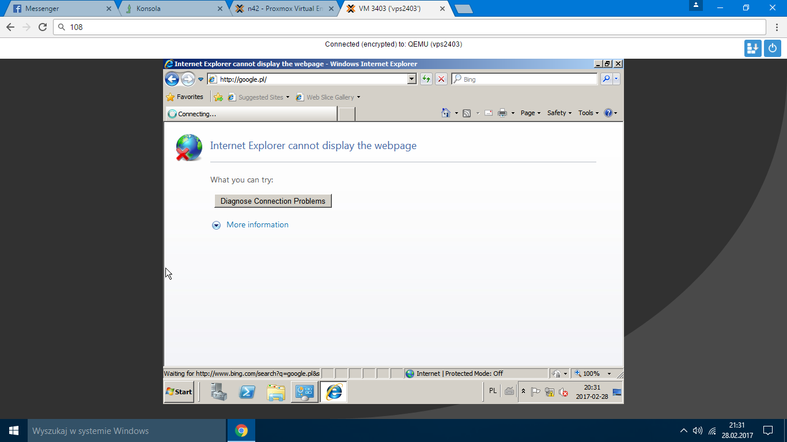Click the Proxmox power button icon
787x442 pixels.
[x=773, y=48]
